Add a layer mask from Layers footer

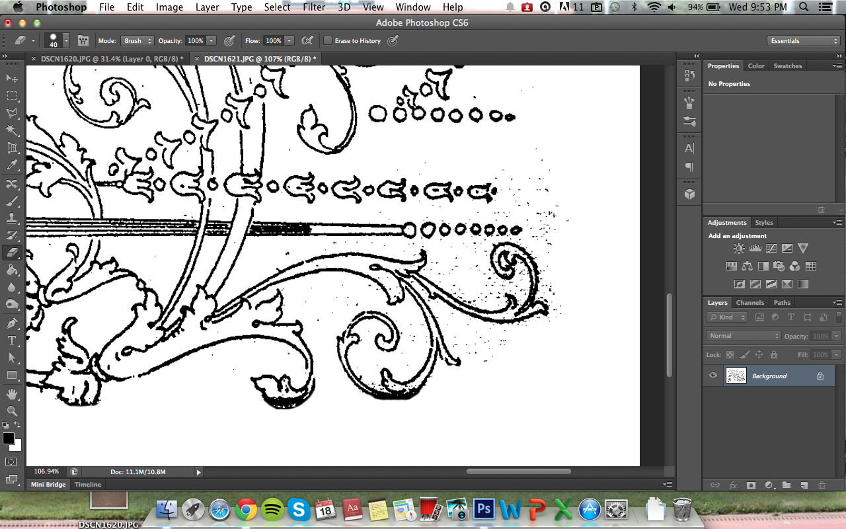click(751, 485)
